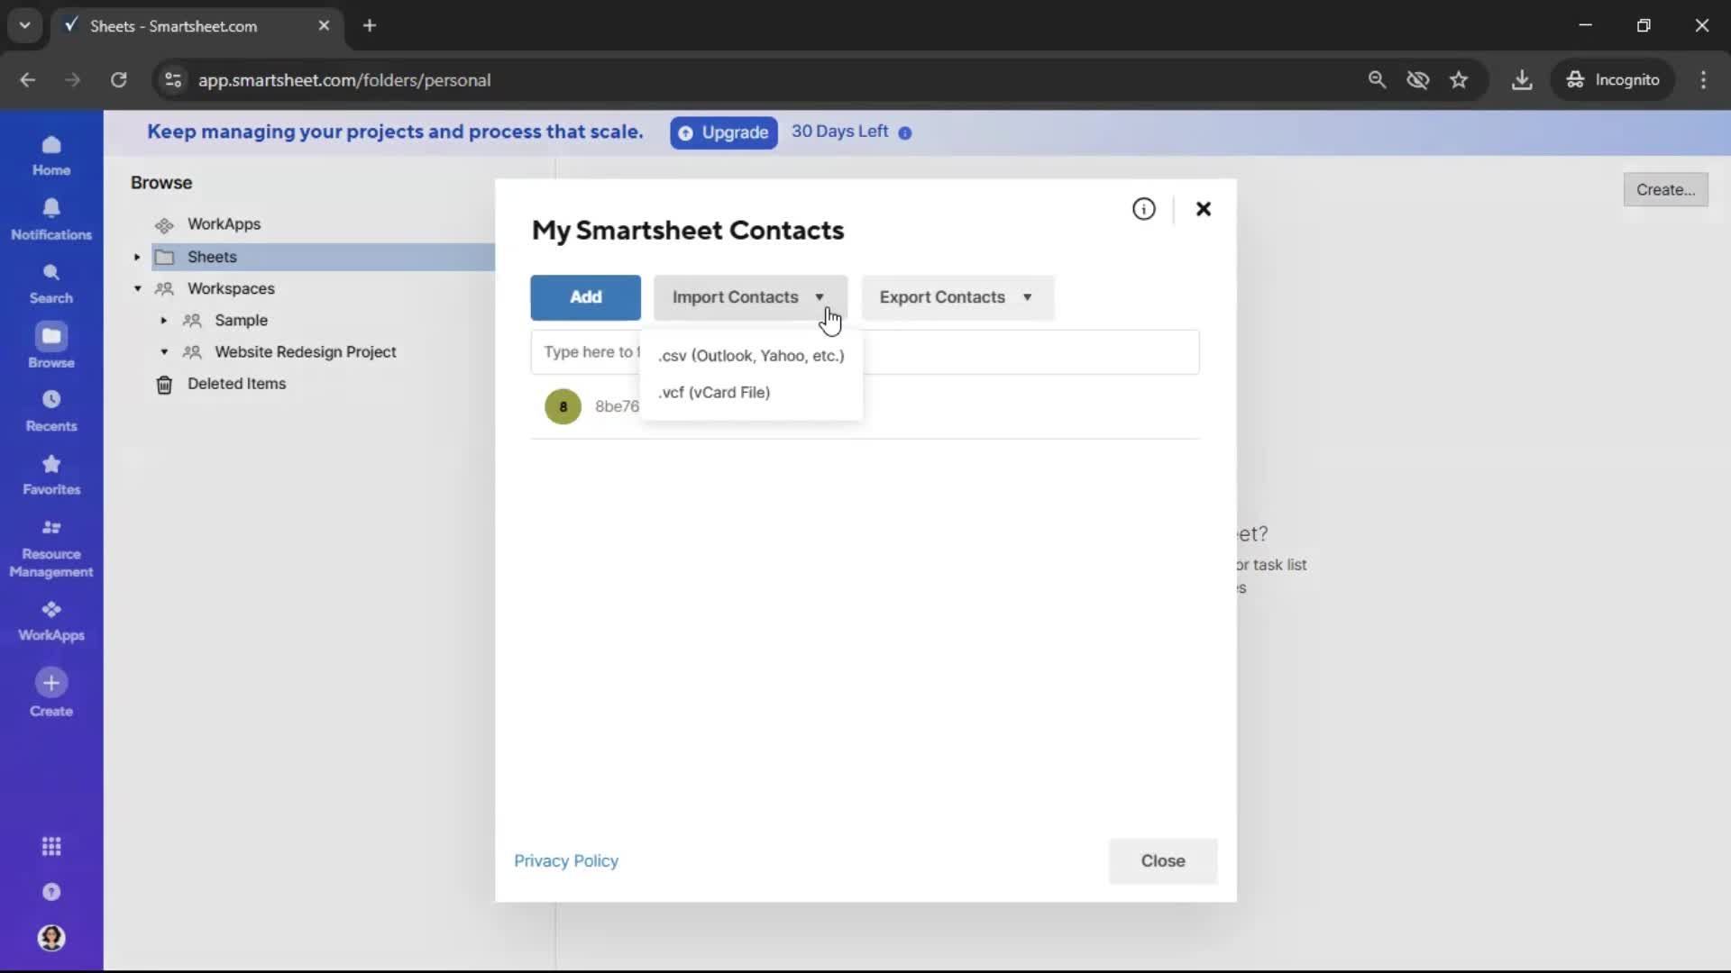The width and height of the screenshot is (1731, 973).
Task: Open Resource Management from the sidebar
Action: (51, 547)
